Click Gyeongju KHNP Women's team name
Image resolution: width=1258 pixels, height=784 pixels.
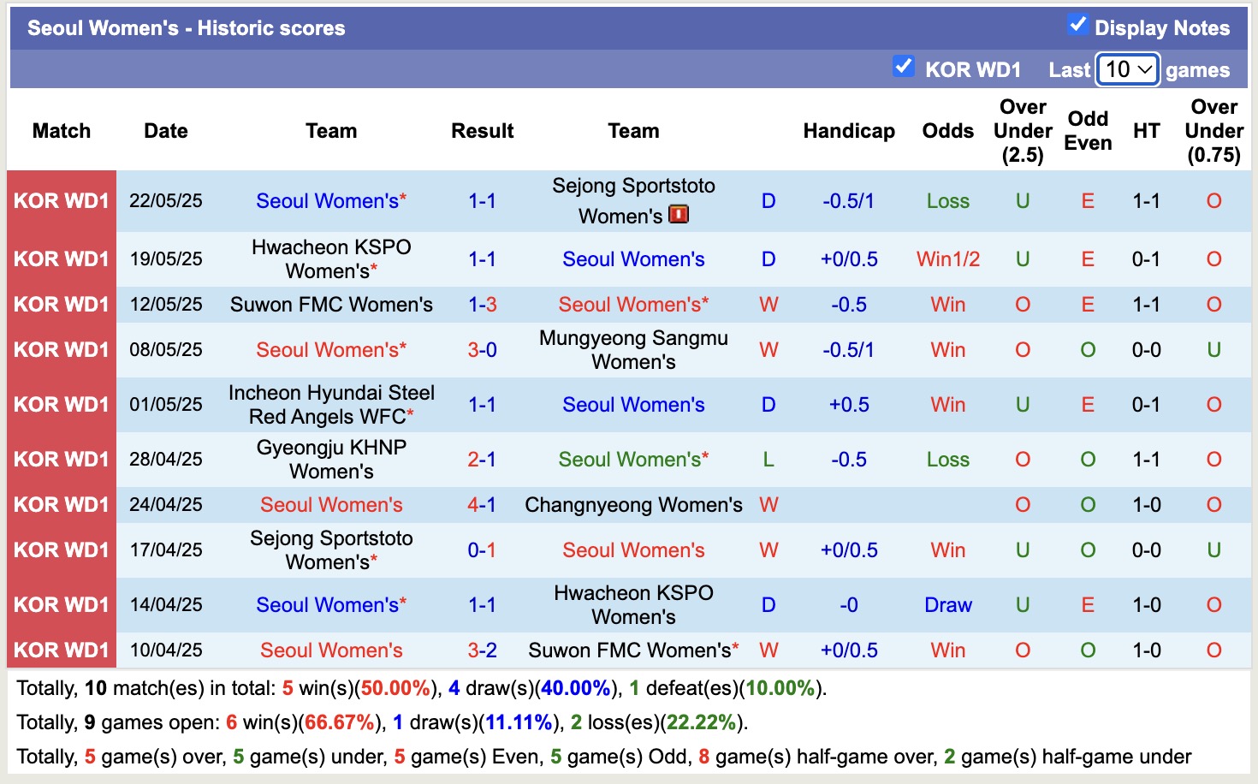tap(331, 459)
